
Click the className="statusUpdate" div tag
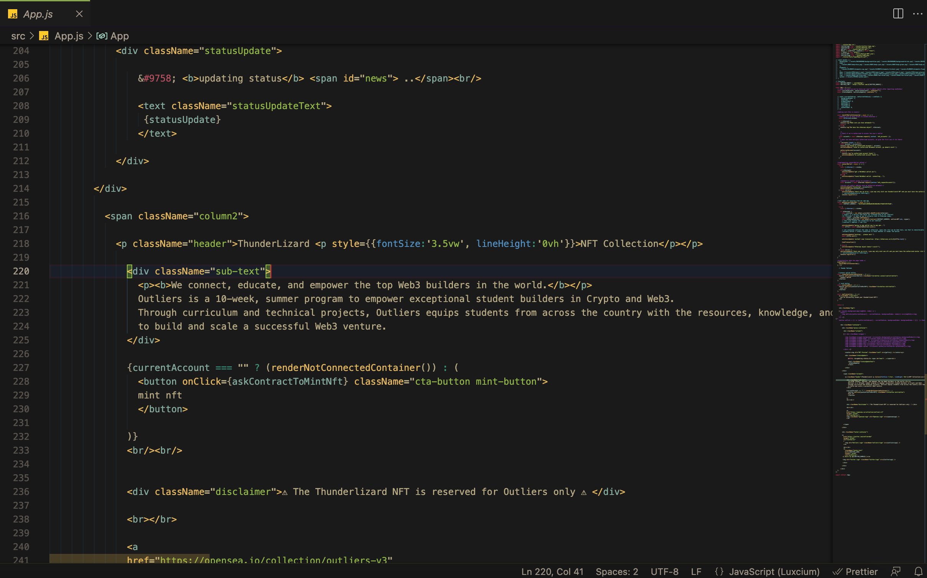click(x=199, y=51)
